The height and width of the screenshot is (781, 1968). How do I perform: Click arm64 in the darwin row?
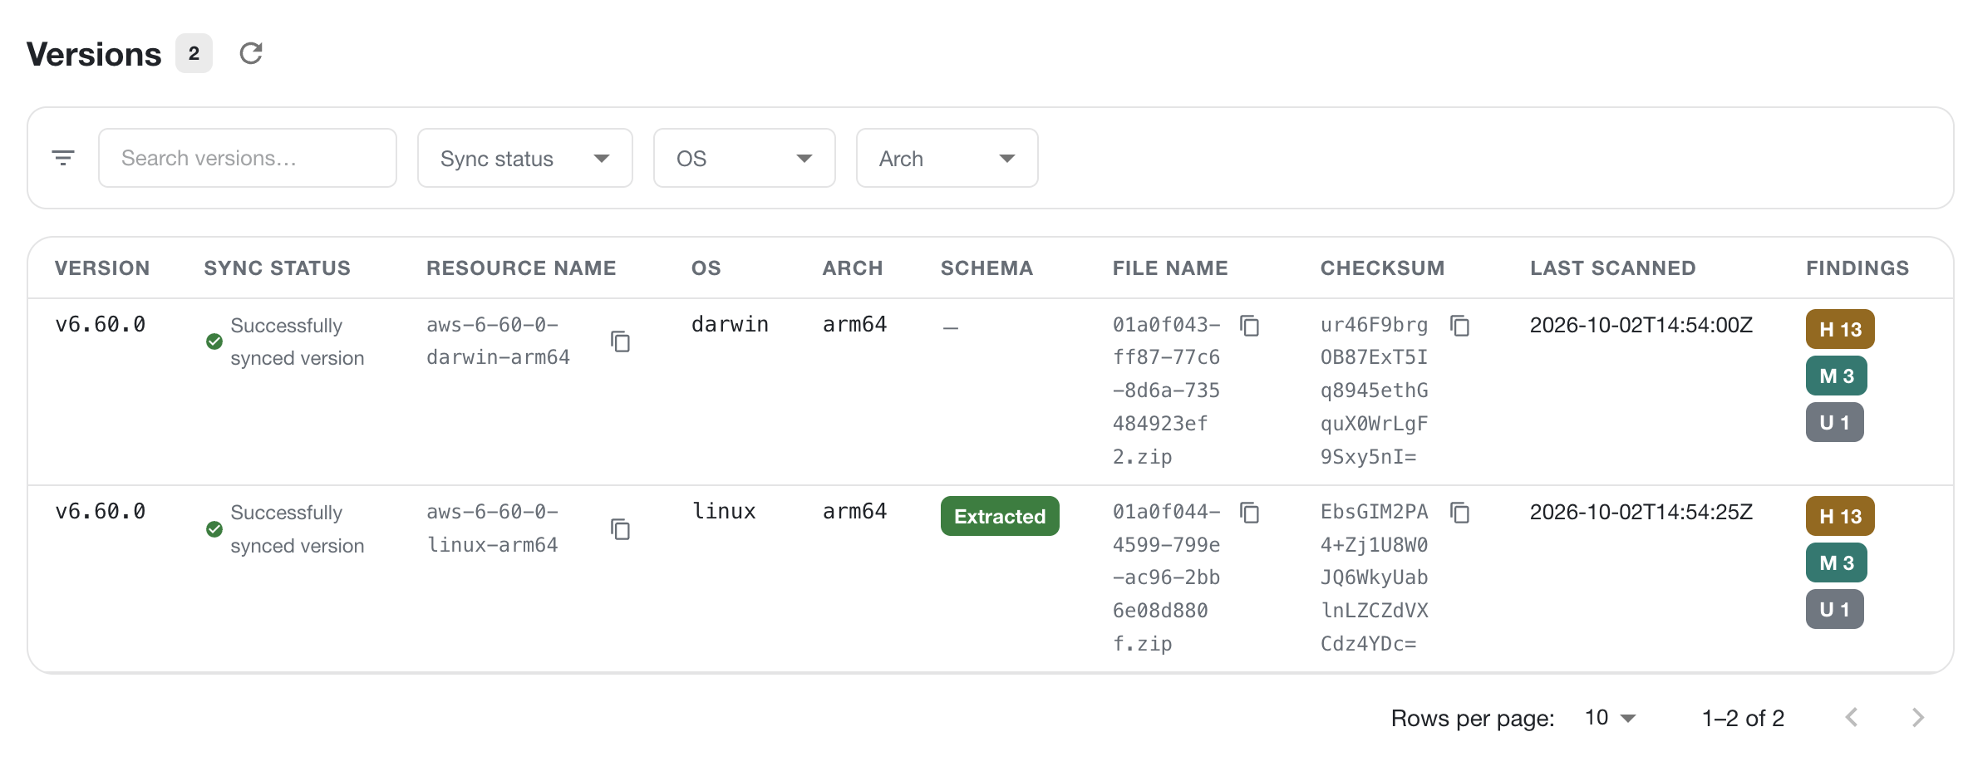point(854,324)
